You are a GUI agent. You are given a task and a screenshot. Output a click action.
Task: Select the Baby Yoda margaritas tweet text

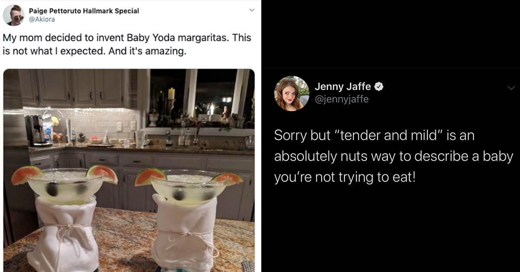[127, 45]
